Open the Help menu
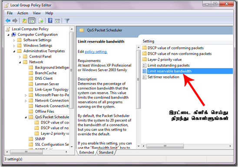Viewport: 238px width, 167px height. pos(49,13)
